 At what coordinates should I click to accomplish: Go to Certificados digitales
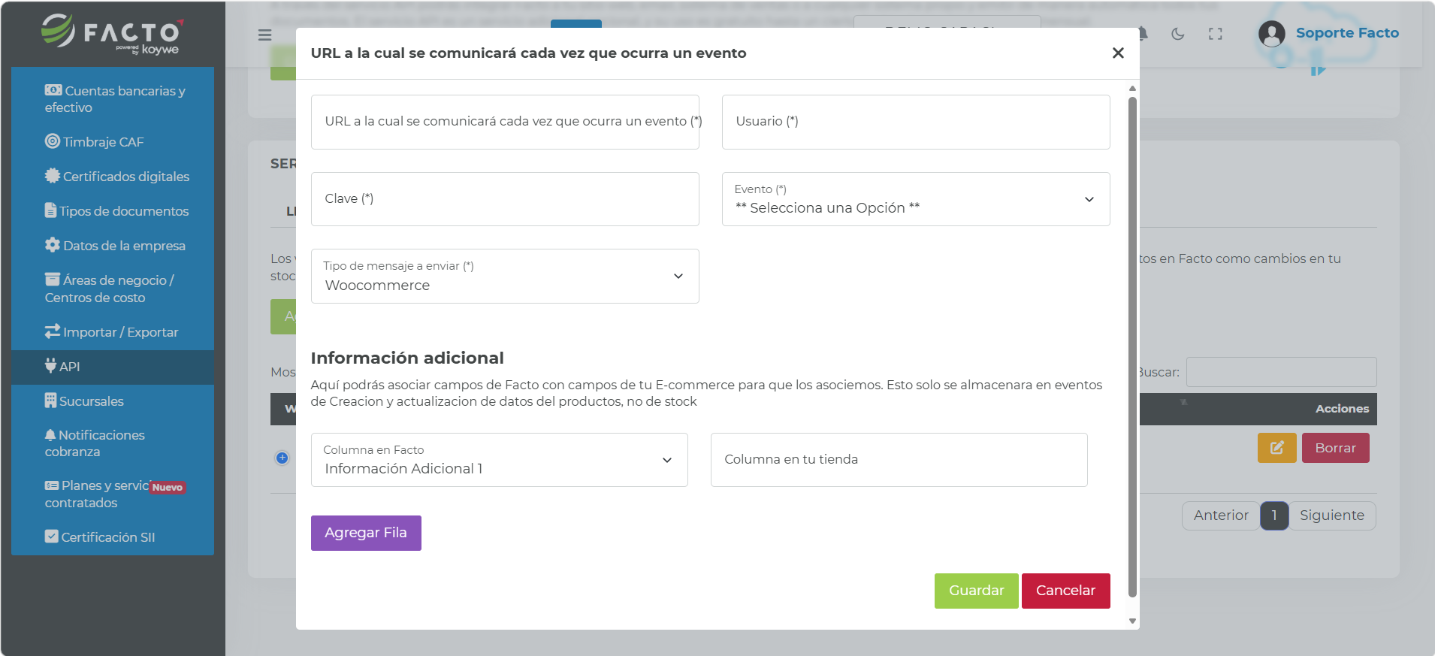pyautogui.click(x=113, y=177)
